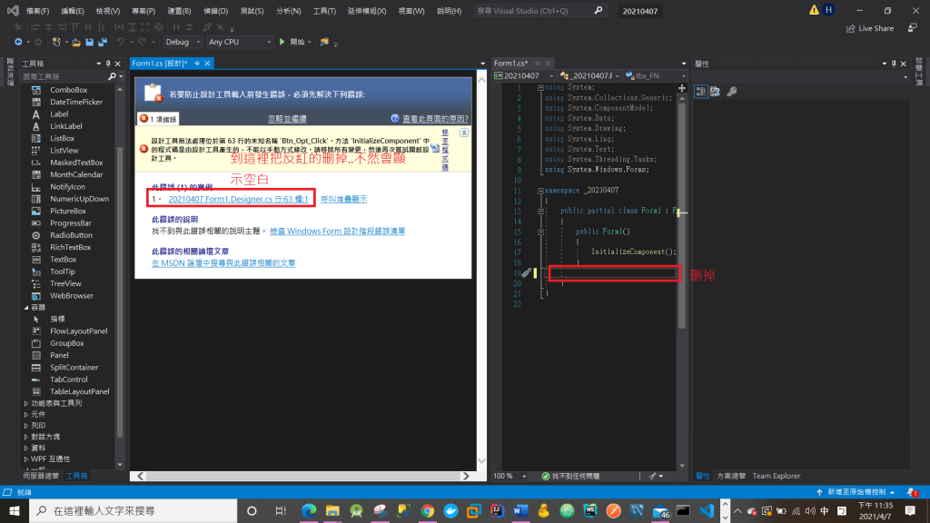Click the 新增至原始檔控制 status bar button

856,492
